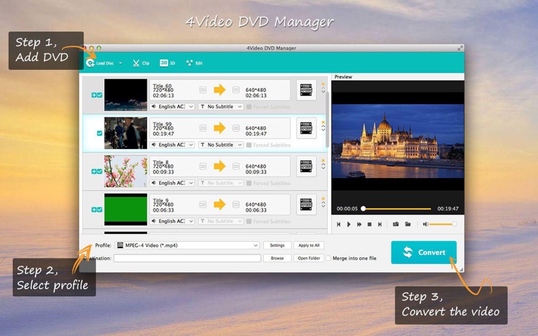Uncheck the Title_8 selection checkbox
The width and height of the screenshot is (538, 336).
(x=100, y=171)
